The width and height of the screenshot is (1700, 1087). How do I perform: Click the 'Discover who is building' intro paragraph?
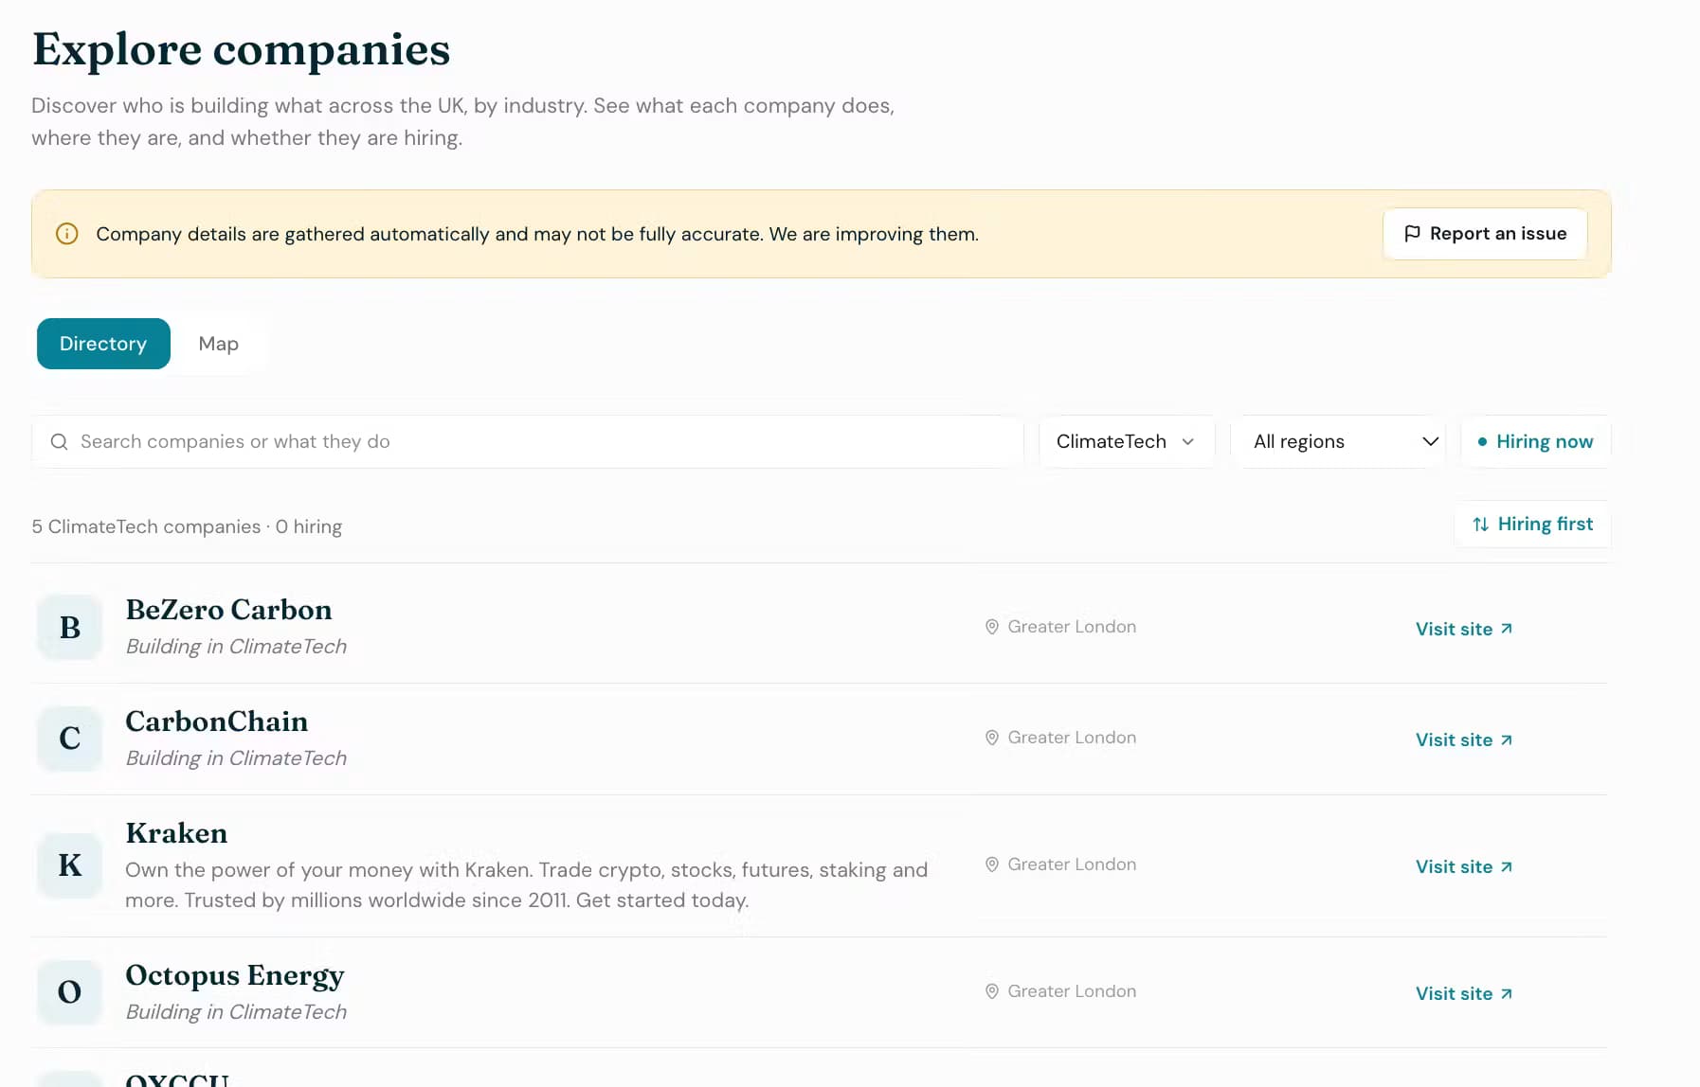pyautogui.click(x=463, y=121)
